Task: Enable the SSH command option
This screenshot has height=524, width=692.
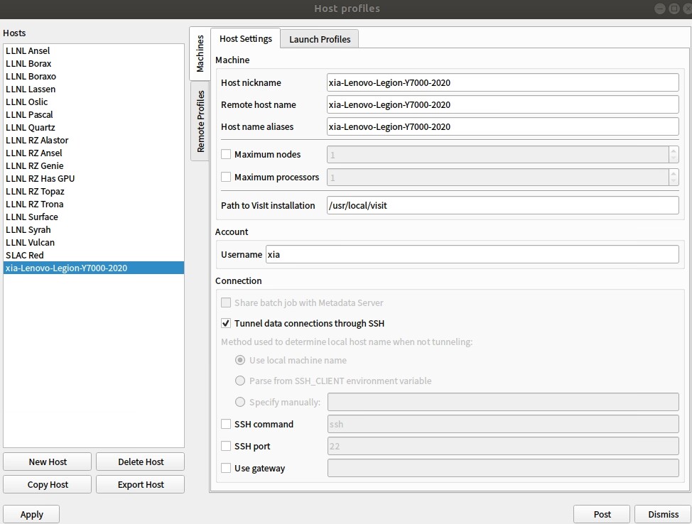Action: [x=225, y=424]
